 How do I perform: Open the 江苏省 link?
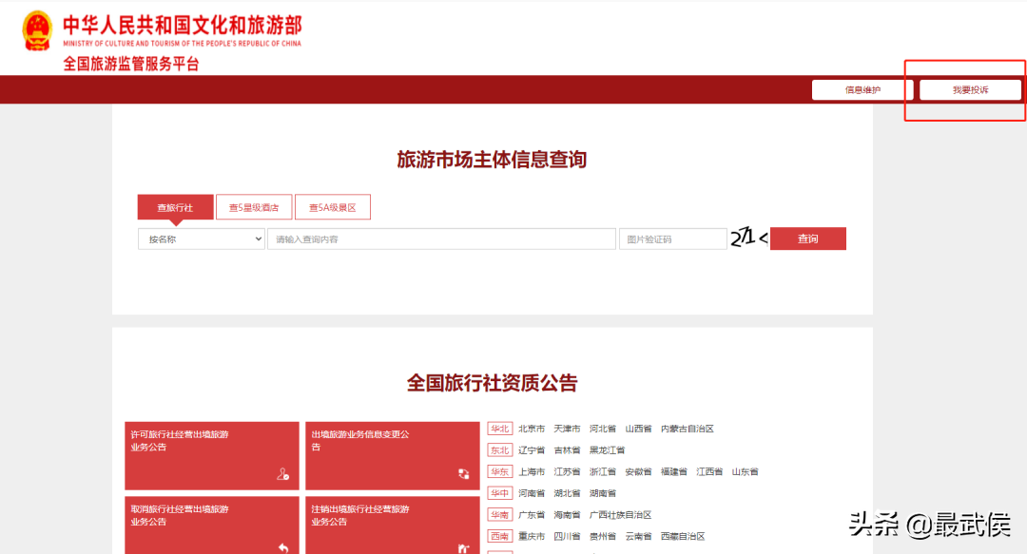click(x=567, y=471)
